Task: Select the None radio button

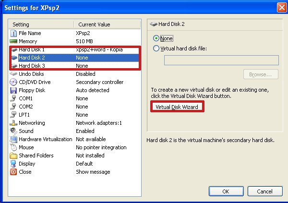Action: (156, 38)
